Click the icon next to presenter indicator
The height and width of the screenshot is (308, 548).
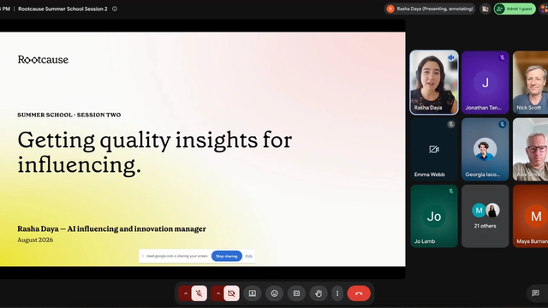point(485,9)
